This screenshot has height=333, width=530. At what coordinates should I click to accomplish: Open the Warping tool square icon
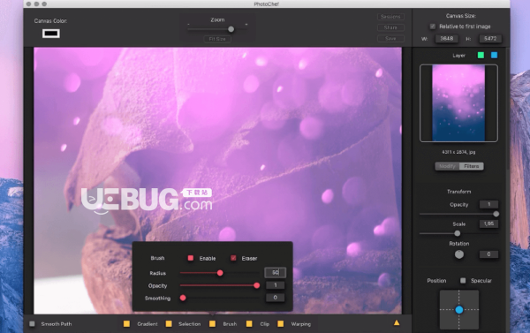pyautogui.click(x=281, y=324)
